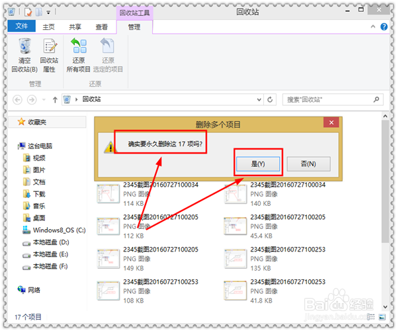The height and width of the screenshot is (331, 397).
Task: Select Favorites (收藏夹) in sidebar
Action: click(32, 122)
